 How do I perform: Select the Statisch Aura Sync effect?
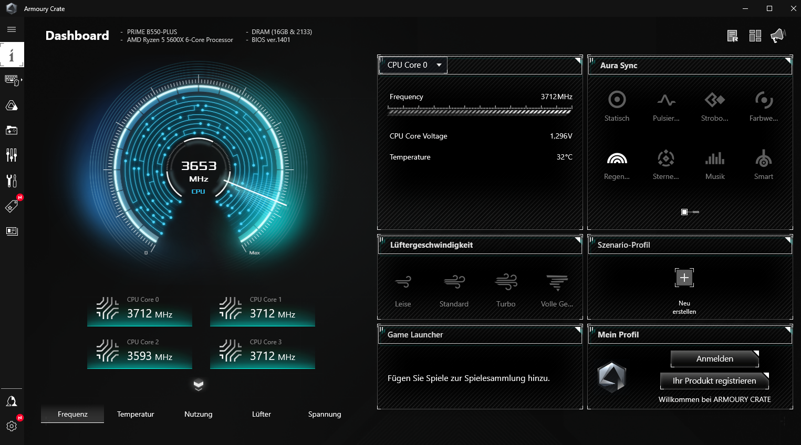[x=617, y=107]
